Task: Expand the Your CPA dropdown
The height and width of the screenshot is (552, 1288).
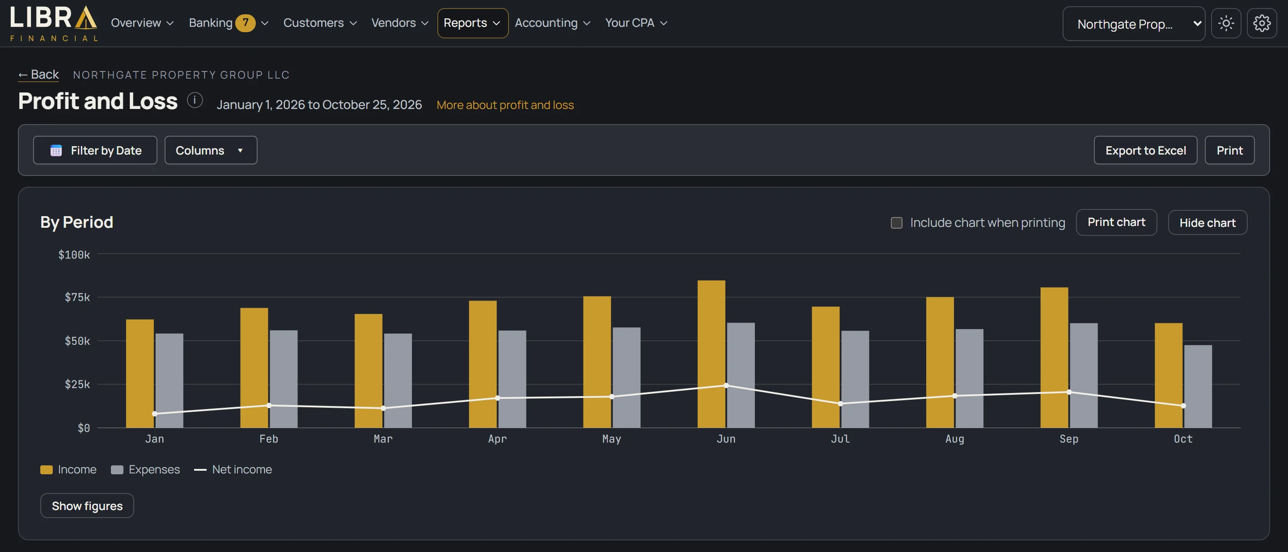Action: [636, 23]
